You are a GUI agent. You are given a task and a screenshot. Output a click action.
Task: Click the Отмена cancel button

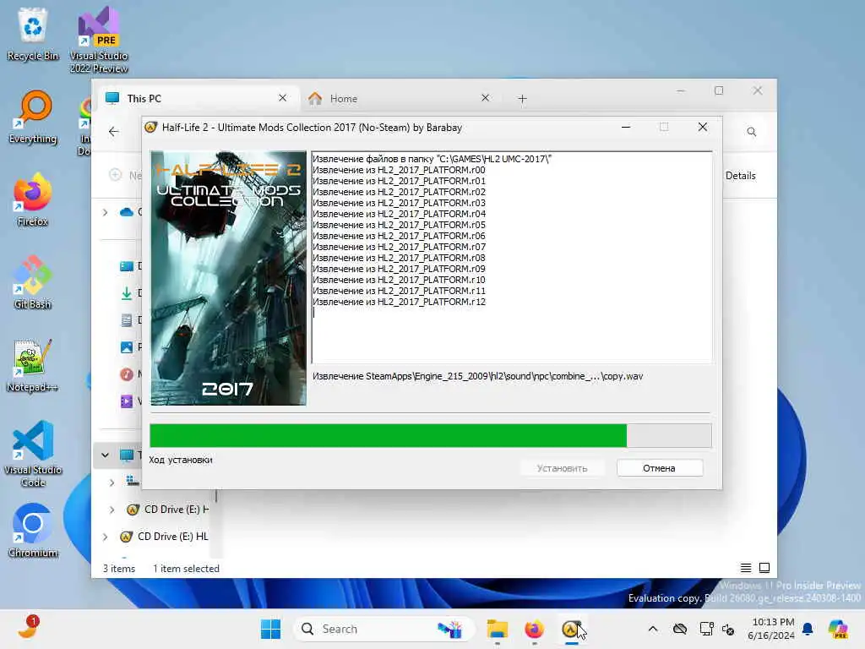(660, 468)
